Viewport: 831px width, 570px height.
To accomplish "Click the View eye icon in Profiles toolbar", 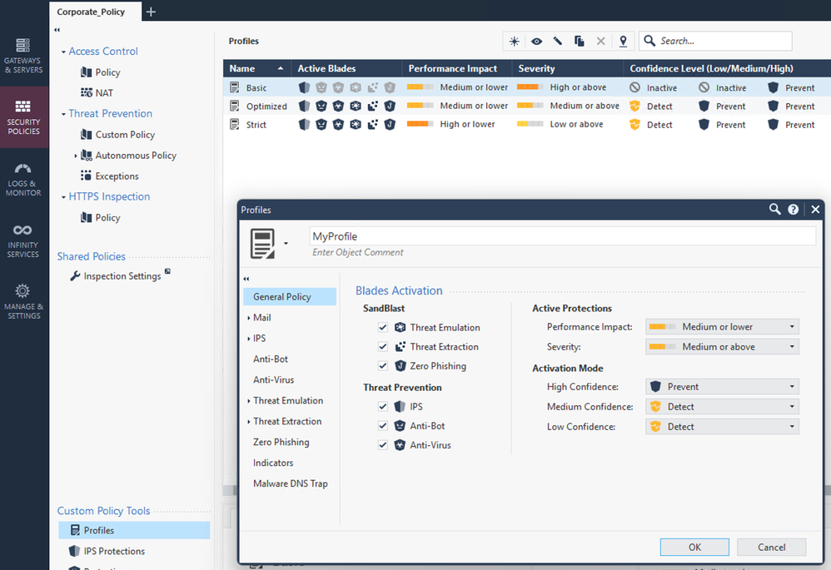I will (x=536, y=42).
